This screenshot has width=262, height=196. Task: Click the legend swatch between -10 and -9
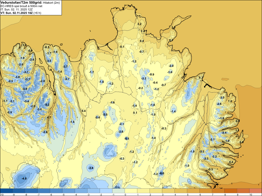point(6,191)
